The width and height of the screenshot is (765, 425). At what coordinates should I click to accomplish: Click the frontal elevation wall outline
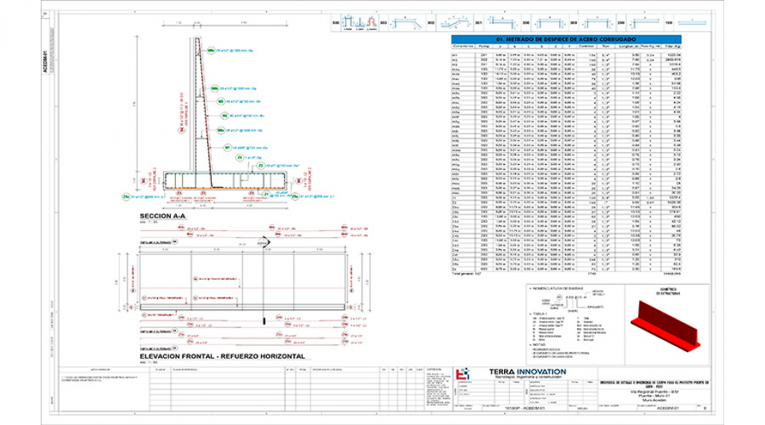242,282
